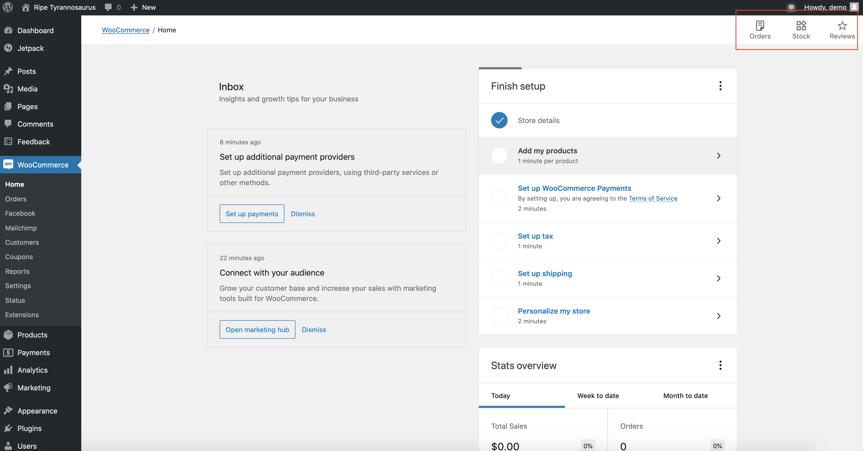Open the Coupons submenu item
Viewport: 863px width, 451px height.
pyautogui.click(x=19, y=257)
